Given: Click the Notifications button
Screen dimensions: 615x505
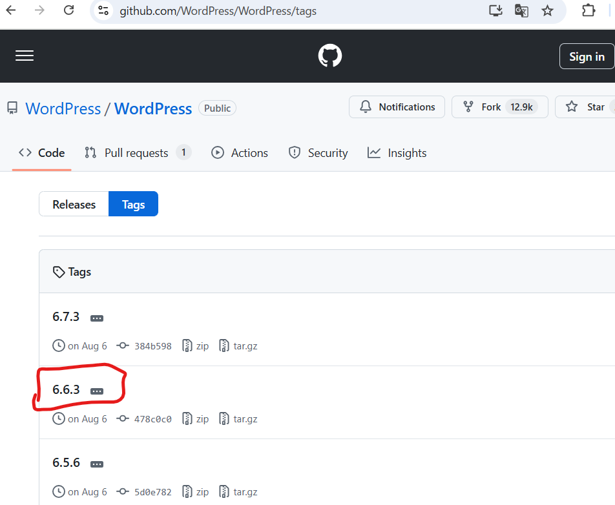Looking at the screenshot, I should point(397,107).
